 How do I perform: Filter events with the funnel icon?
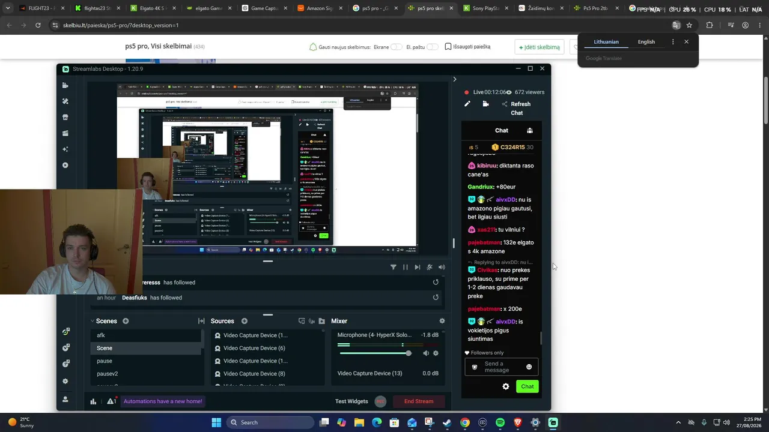393,267
